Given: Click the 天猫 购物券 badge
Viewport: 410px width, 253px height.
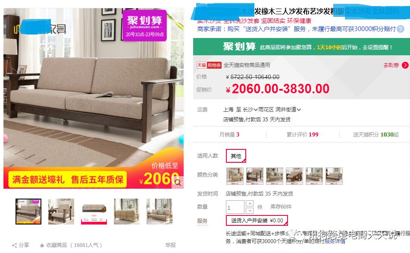Looking at the screenshot, I should point(209,65).
